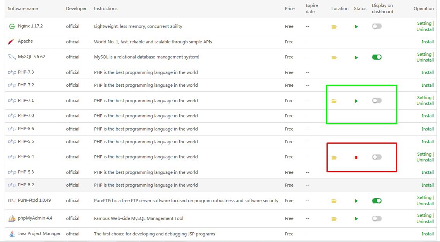Click 'Famous Web-side MySQL Management Tool' description

coord(139,218)
